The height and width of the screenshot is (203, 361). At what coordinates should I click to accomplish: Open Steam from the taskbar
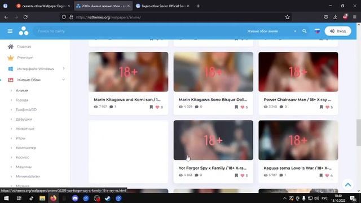108,198
